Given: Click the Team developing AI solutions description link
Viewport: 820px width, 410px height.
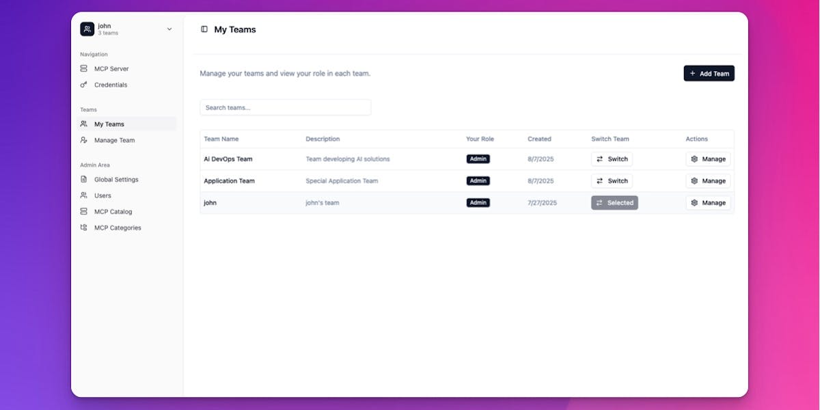Looking at the screenshot, I should tap(348, 159).
